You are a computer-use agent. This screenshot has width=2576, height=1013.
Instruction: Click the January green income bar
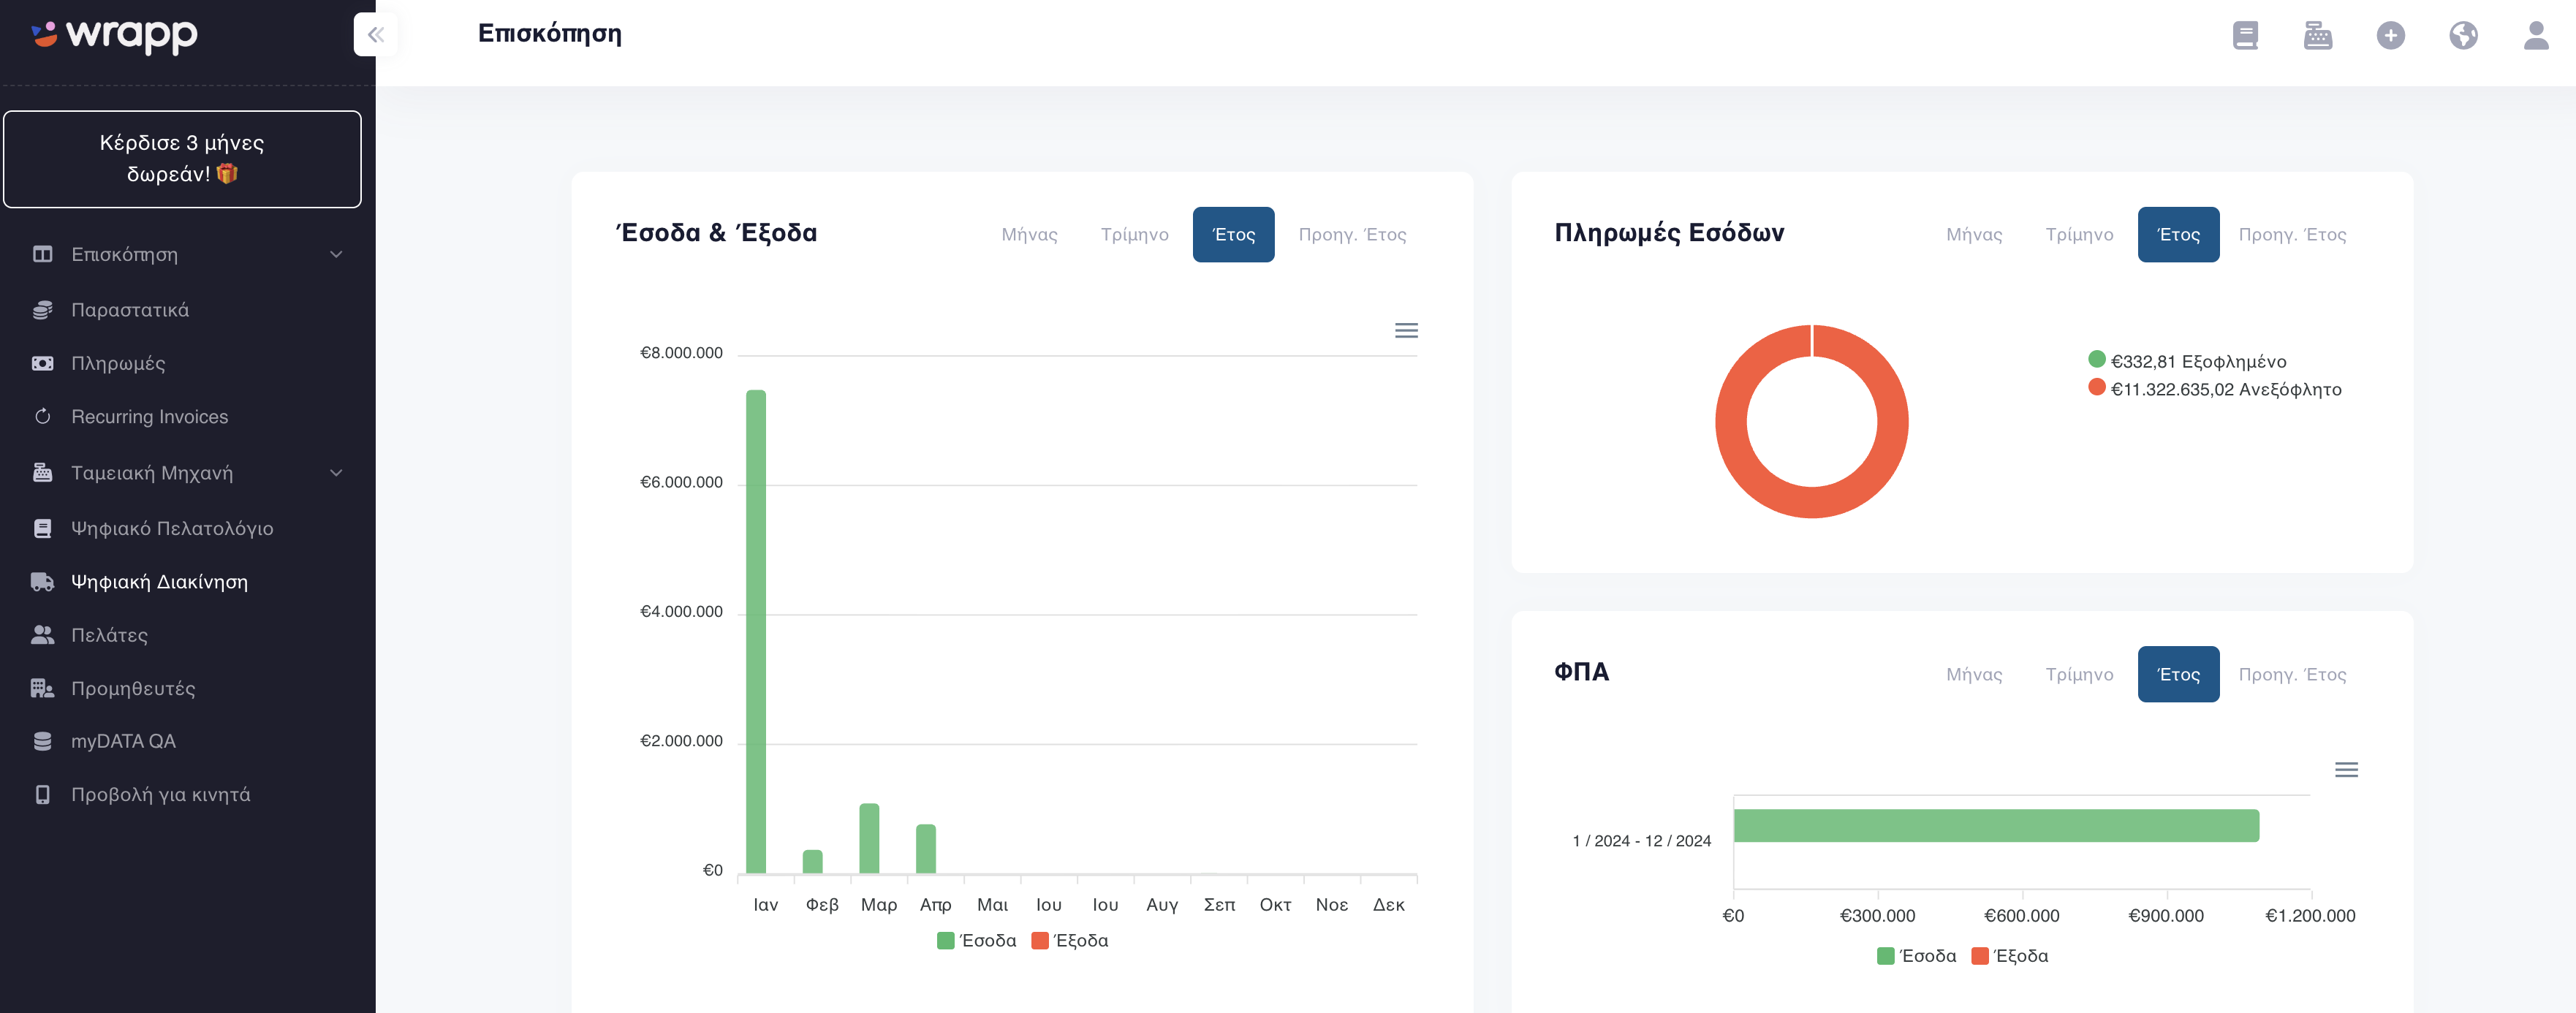click(x=756, y=632)
